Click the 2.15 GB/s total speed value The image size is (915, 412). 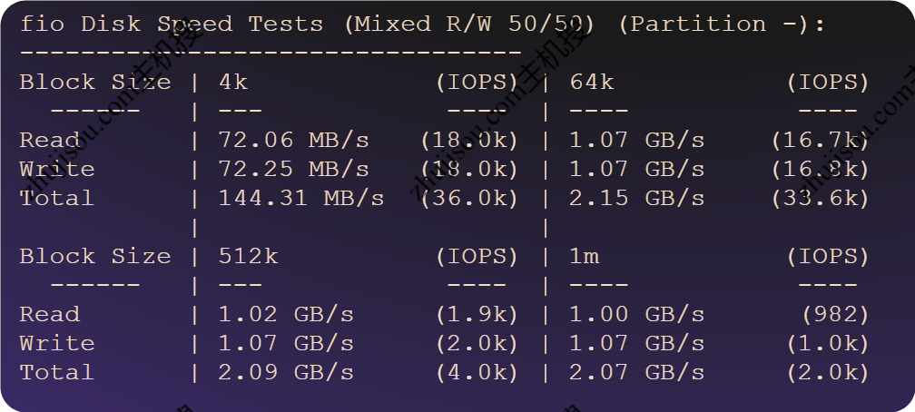(x=637, y=199)
